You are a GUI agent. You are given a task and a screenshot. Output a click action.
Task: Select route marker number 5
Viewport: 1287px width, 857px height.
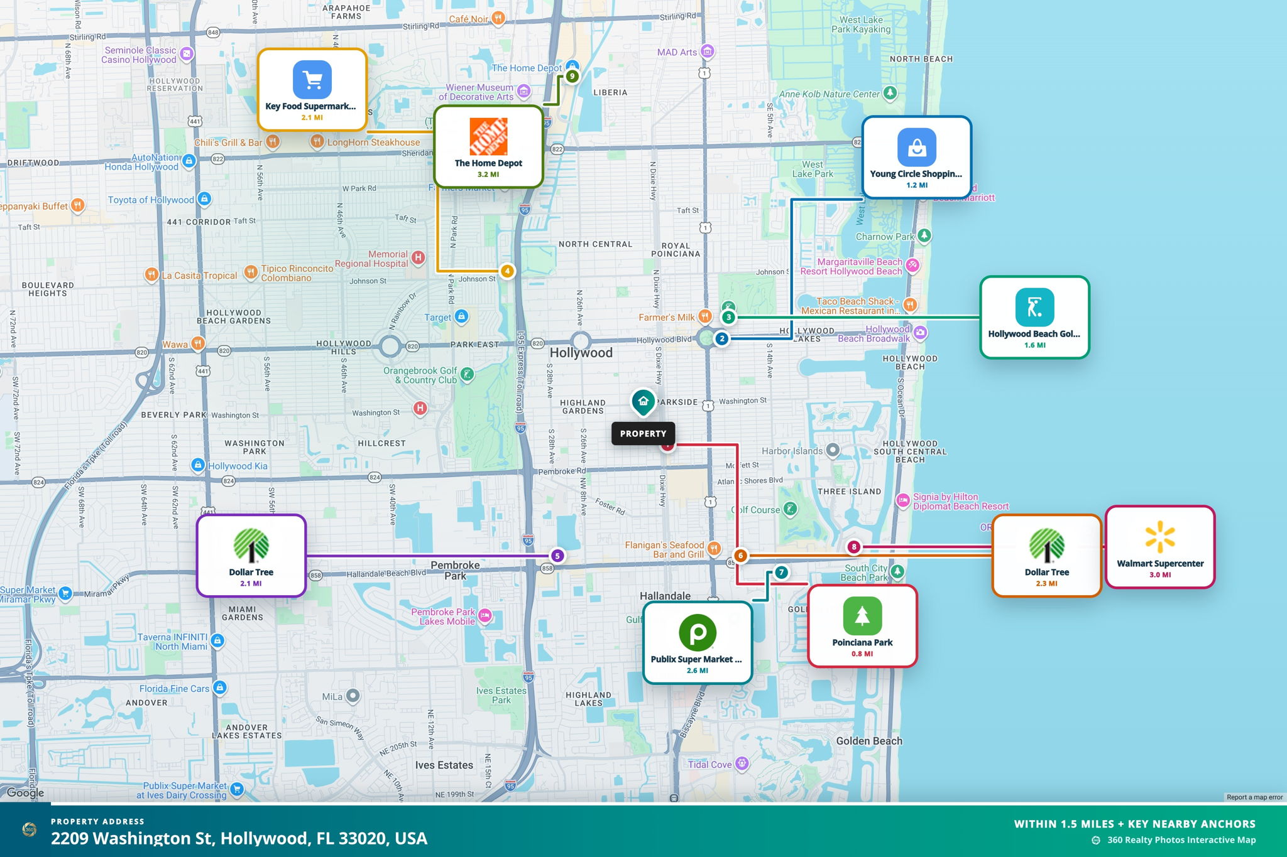(557, 556)
